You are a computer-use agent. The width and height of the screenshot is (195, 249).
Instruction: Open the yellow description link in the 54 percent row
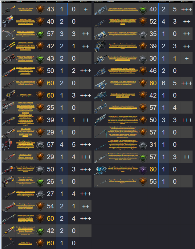[x=26, y=206]
